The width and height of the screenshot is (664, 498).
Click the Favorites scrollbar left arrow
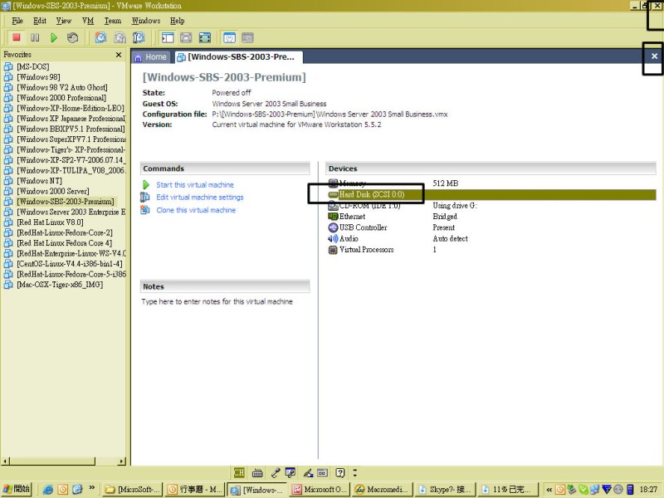coord(5,461)
